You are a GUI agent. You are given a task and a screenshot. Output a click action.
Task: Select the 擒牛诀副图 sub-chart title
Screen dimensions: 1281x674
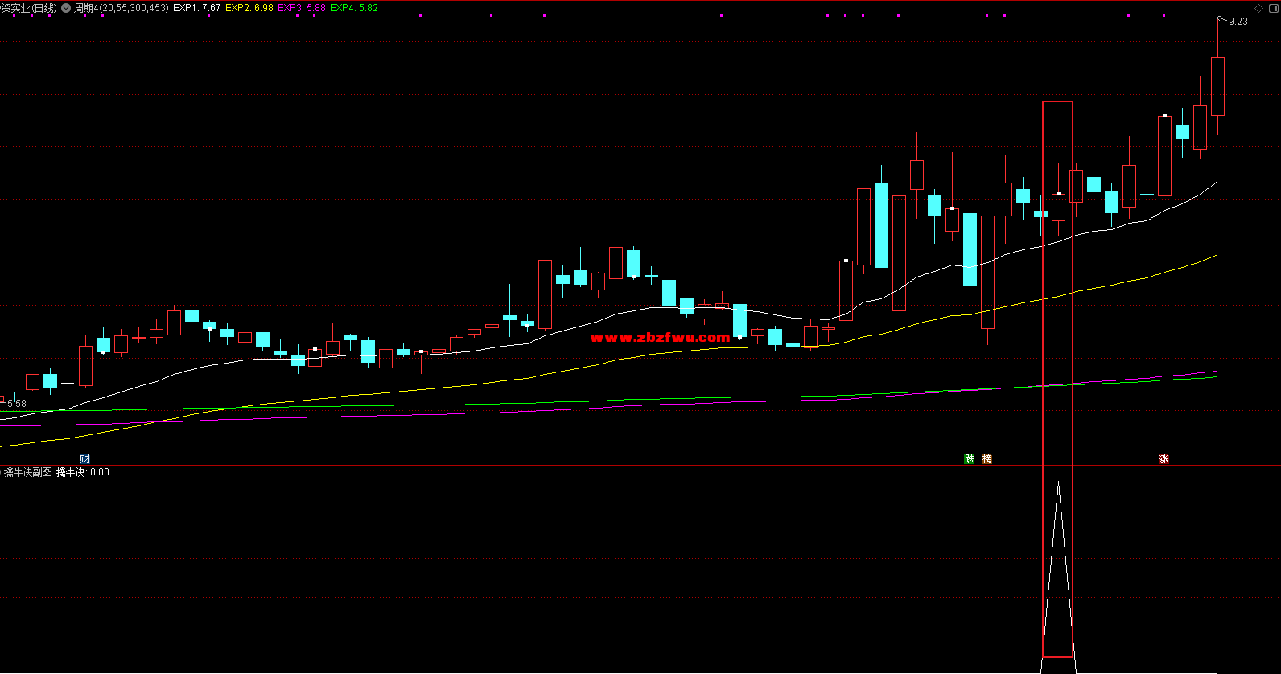[28, 472]
